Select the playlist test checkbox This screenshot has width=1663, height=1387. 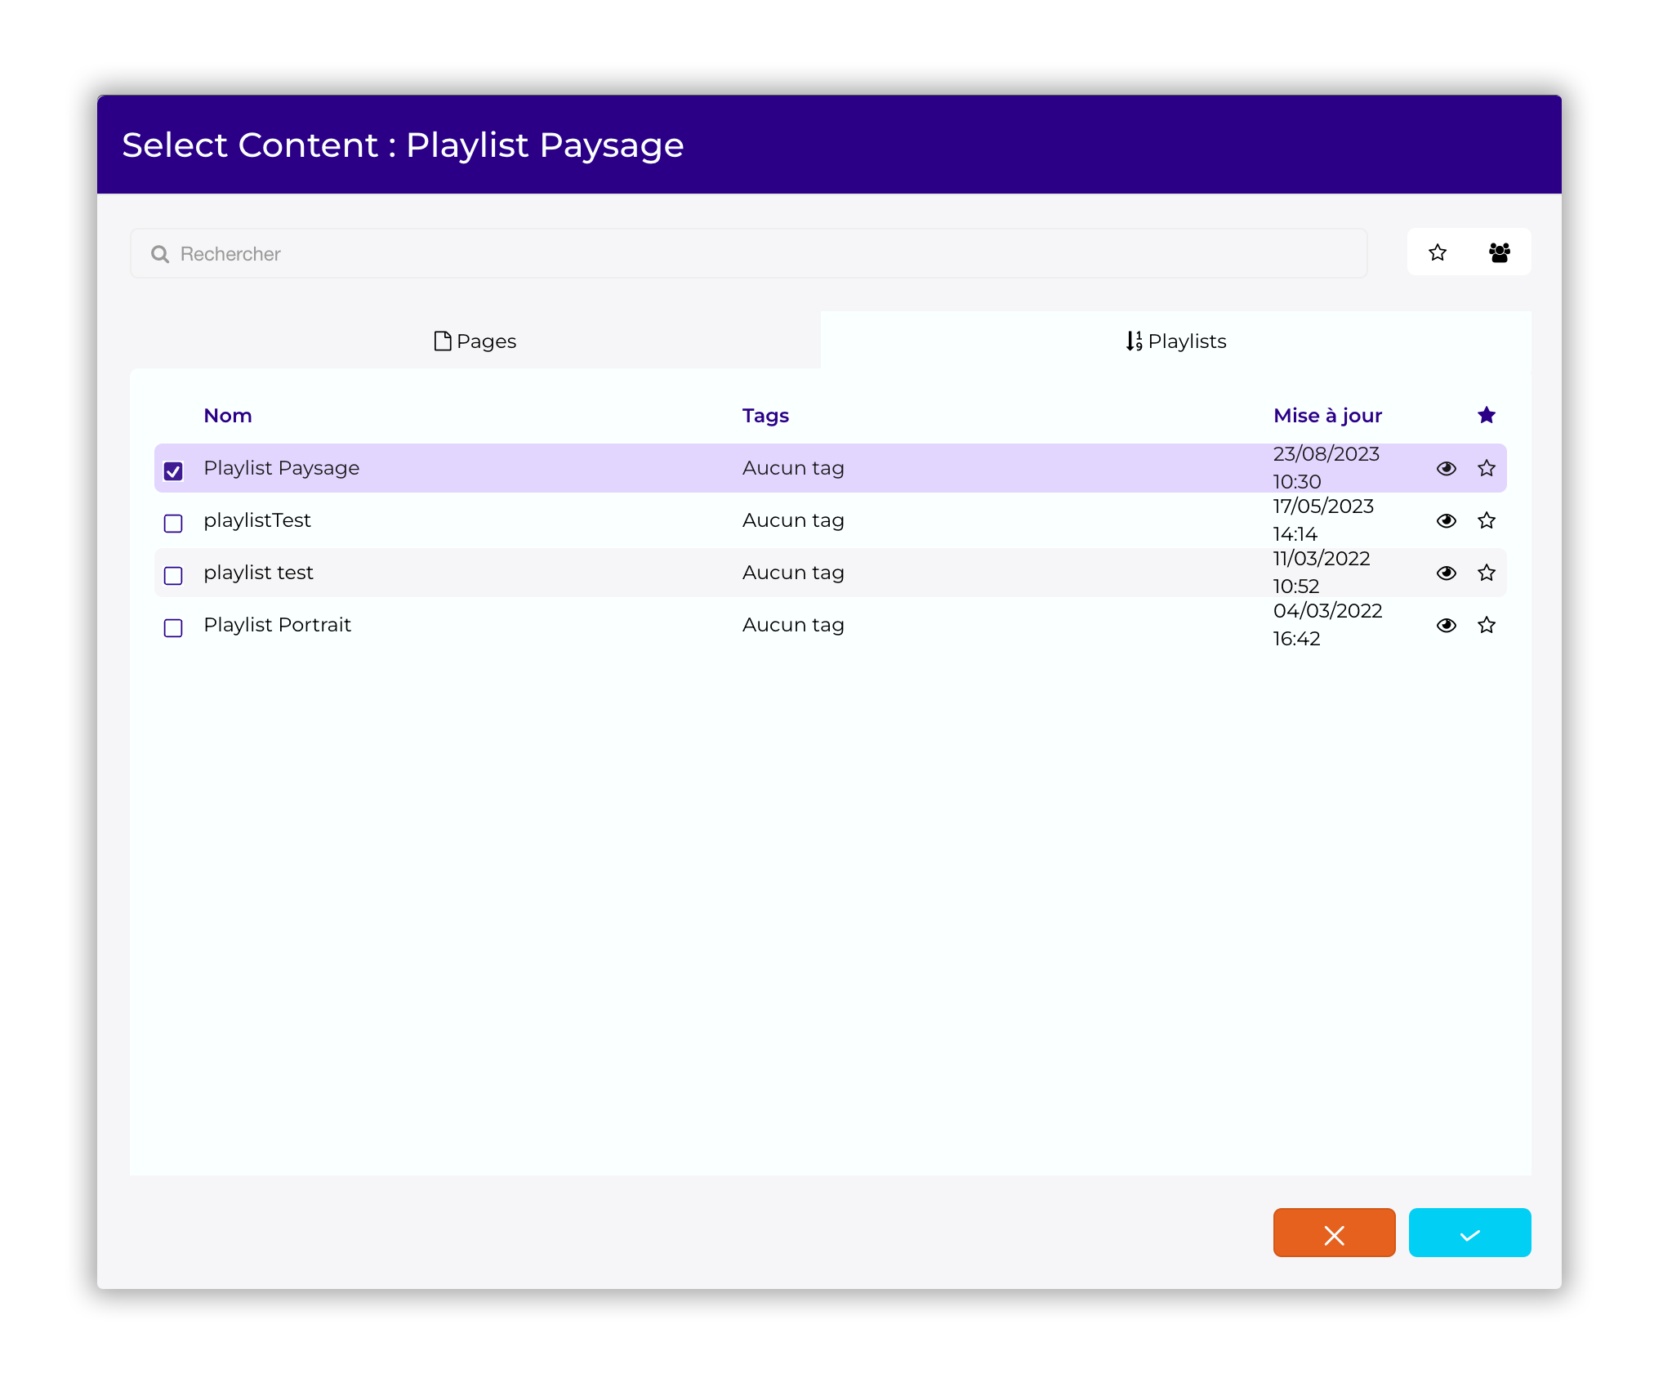173,575
